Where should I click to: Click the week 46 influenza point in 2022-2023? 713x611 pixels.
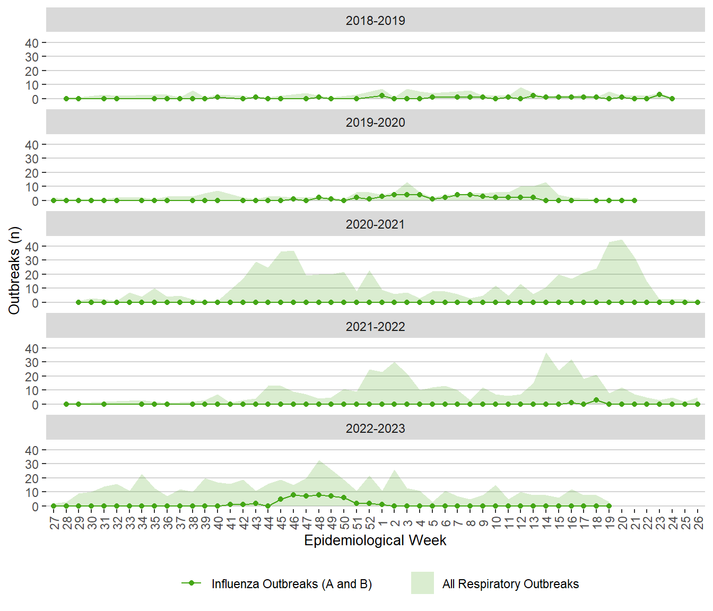293,495
